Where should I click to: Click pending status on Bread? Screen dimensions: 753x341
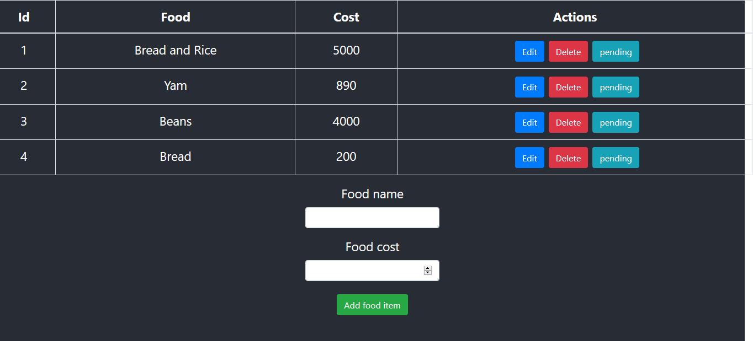coord(616,158)
